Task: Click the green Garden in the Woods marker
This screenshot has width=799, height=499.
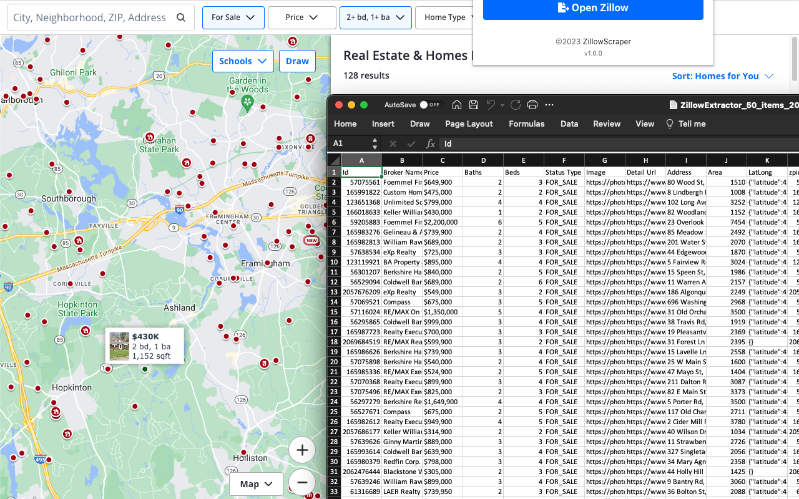Action: click(x=248, y=103)
